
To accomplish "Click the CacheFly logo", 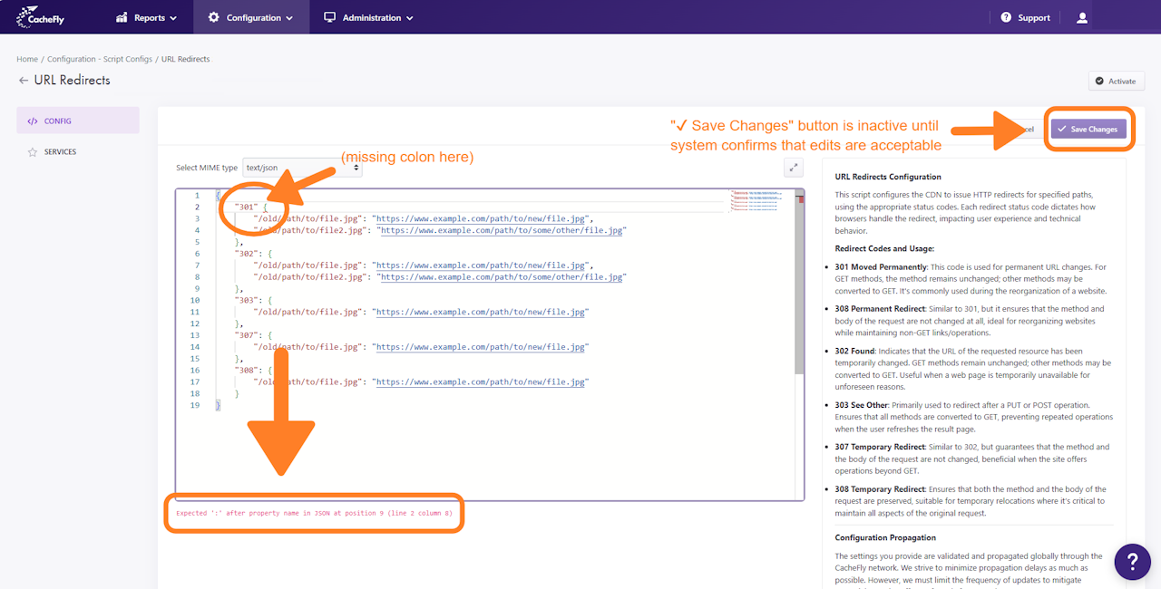I will point(44,17).
